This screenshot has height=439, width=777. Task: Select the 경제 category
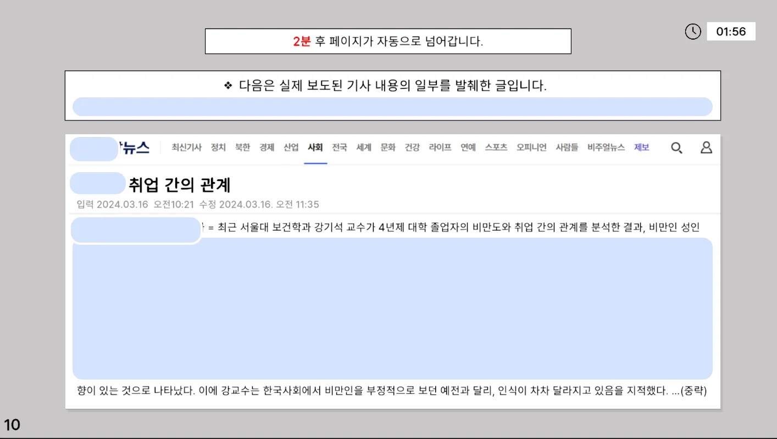coord(267,147)
